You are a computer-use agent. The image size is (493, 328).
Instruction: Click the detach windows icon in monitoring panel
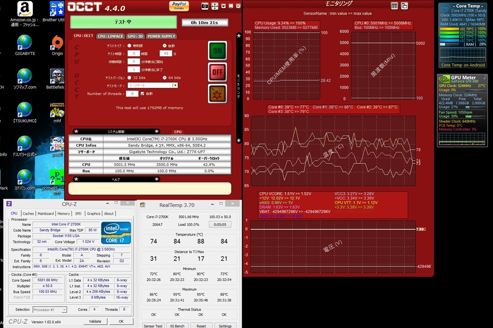404,6
